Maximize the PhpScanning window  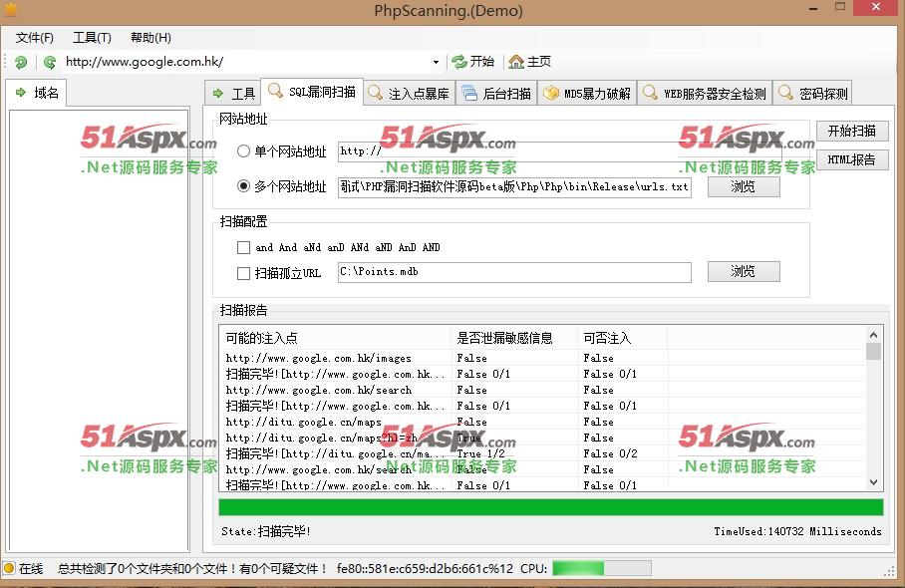(840, 8)
